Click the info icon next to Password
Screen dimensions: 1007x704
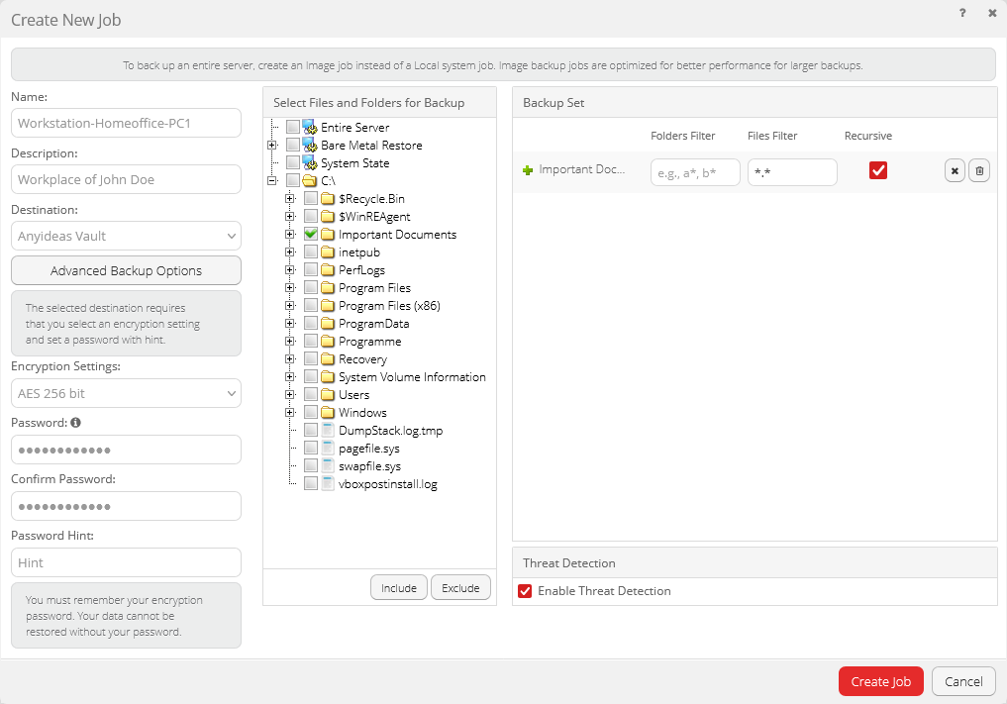point(76,423)
